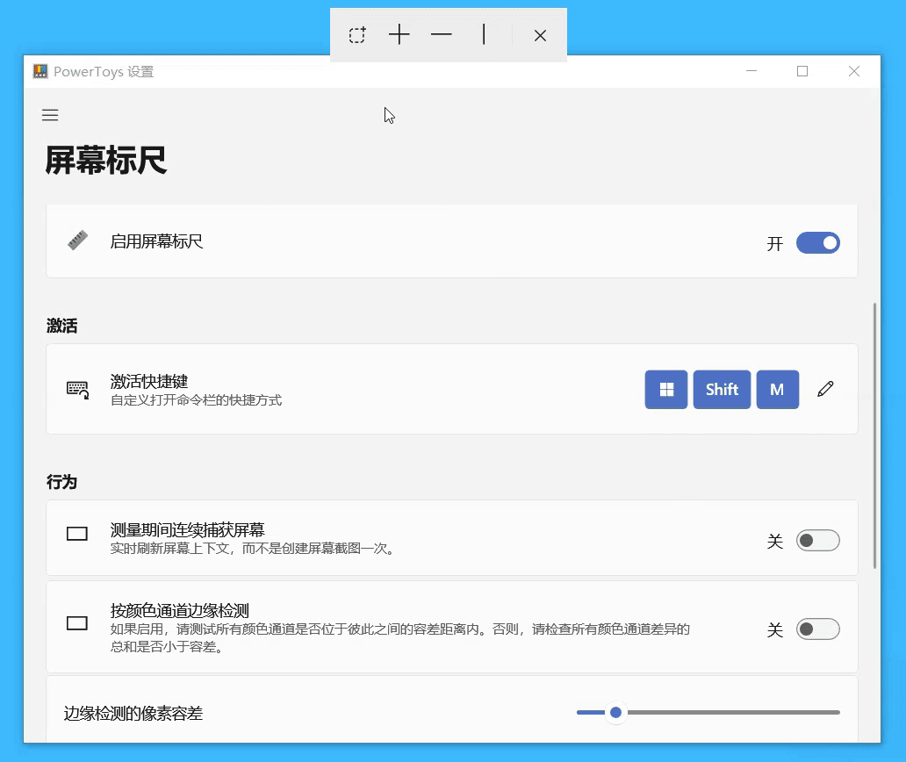Click the 自定义打开命令栏的快捷方式 description
The width and height of the screenshot is (906, 762).
[x=196, y=400]
